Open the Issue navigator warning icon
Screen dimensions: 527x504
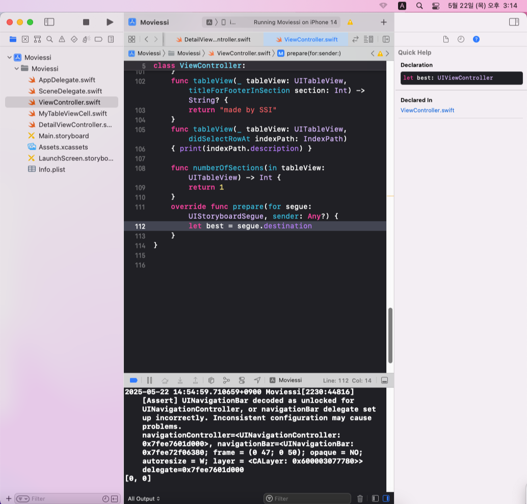click(x=62, y=39)
